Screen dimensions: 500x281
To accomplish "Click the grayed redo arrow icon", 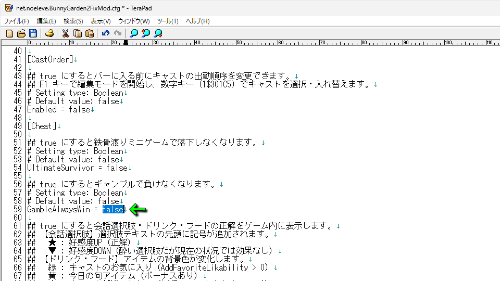I will point(118,33).
